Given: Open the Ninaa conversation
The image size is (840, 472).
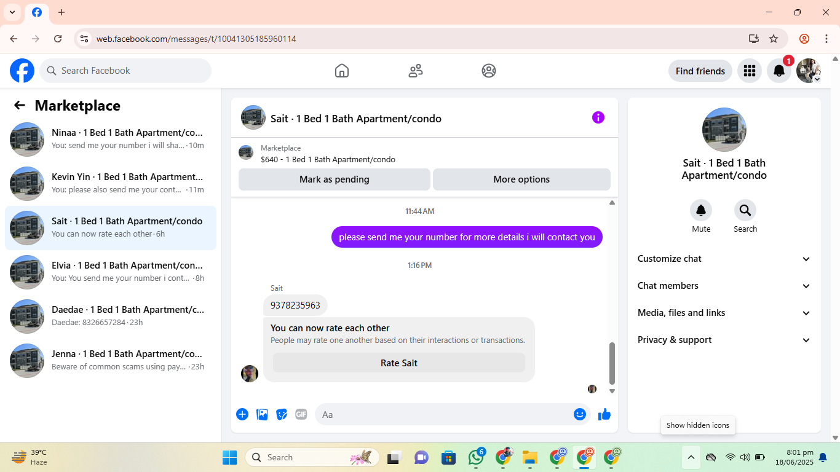Looking at the screenshot, I should (111, 140).
